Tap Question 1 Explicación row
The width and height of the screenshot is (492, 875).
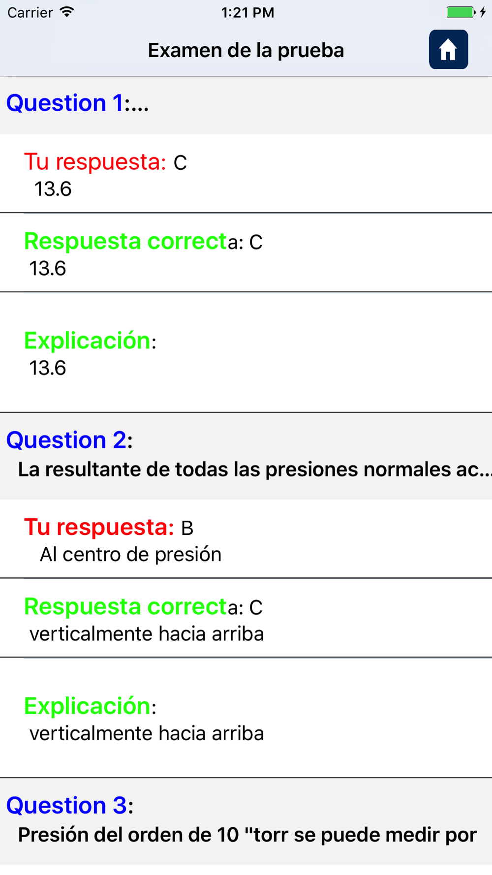pos(246,352)
